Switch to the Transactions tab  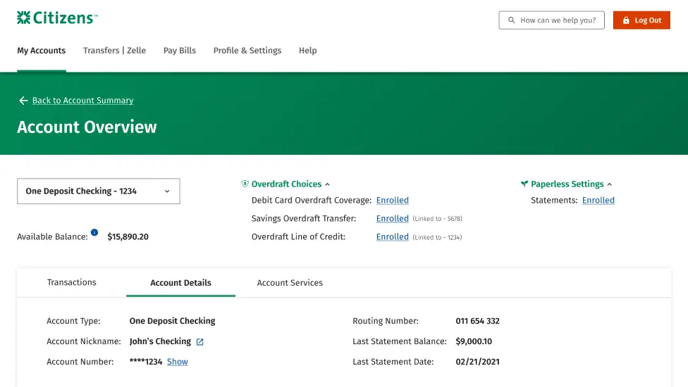pyautogui.click(x=71, y=282)
